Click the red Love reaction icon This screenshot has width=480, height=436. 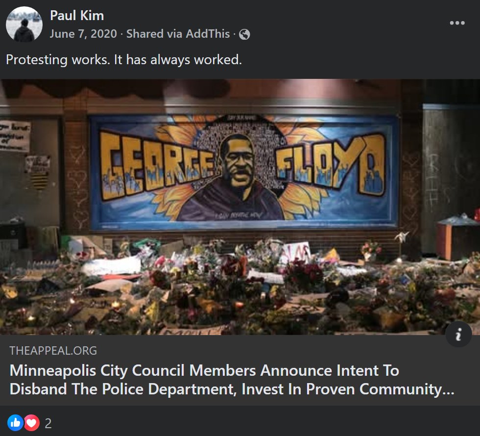32,422
